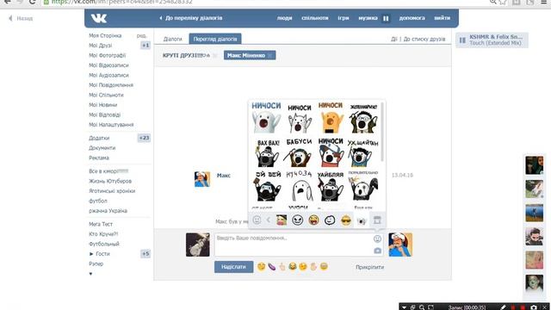Select the sunglasses smiley sticker pack
551x310 pixels.
coord(346,220)
